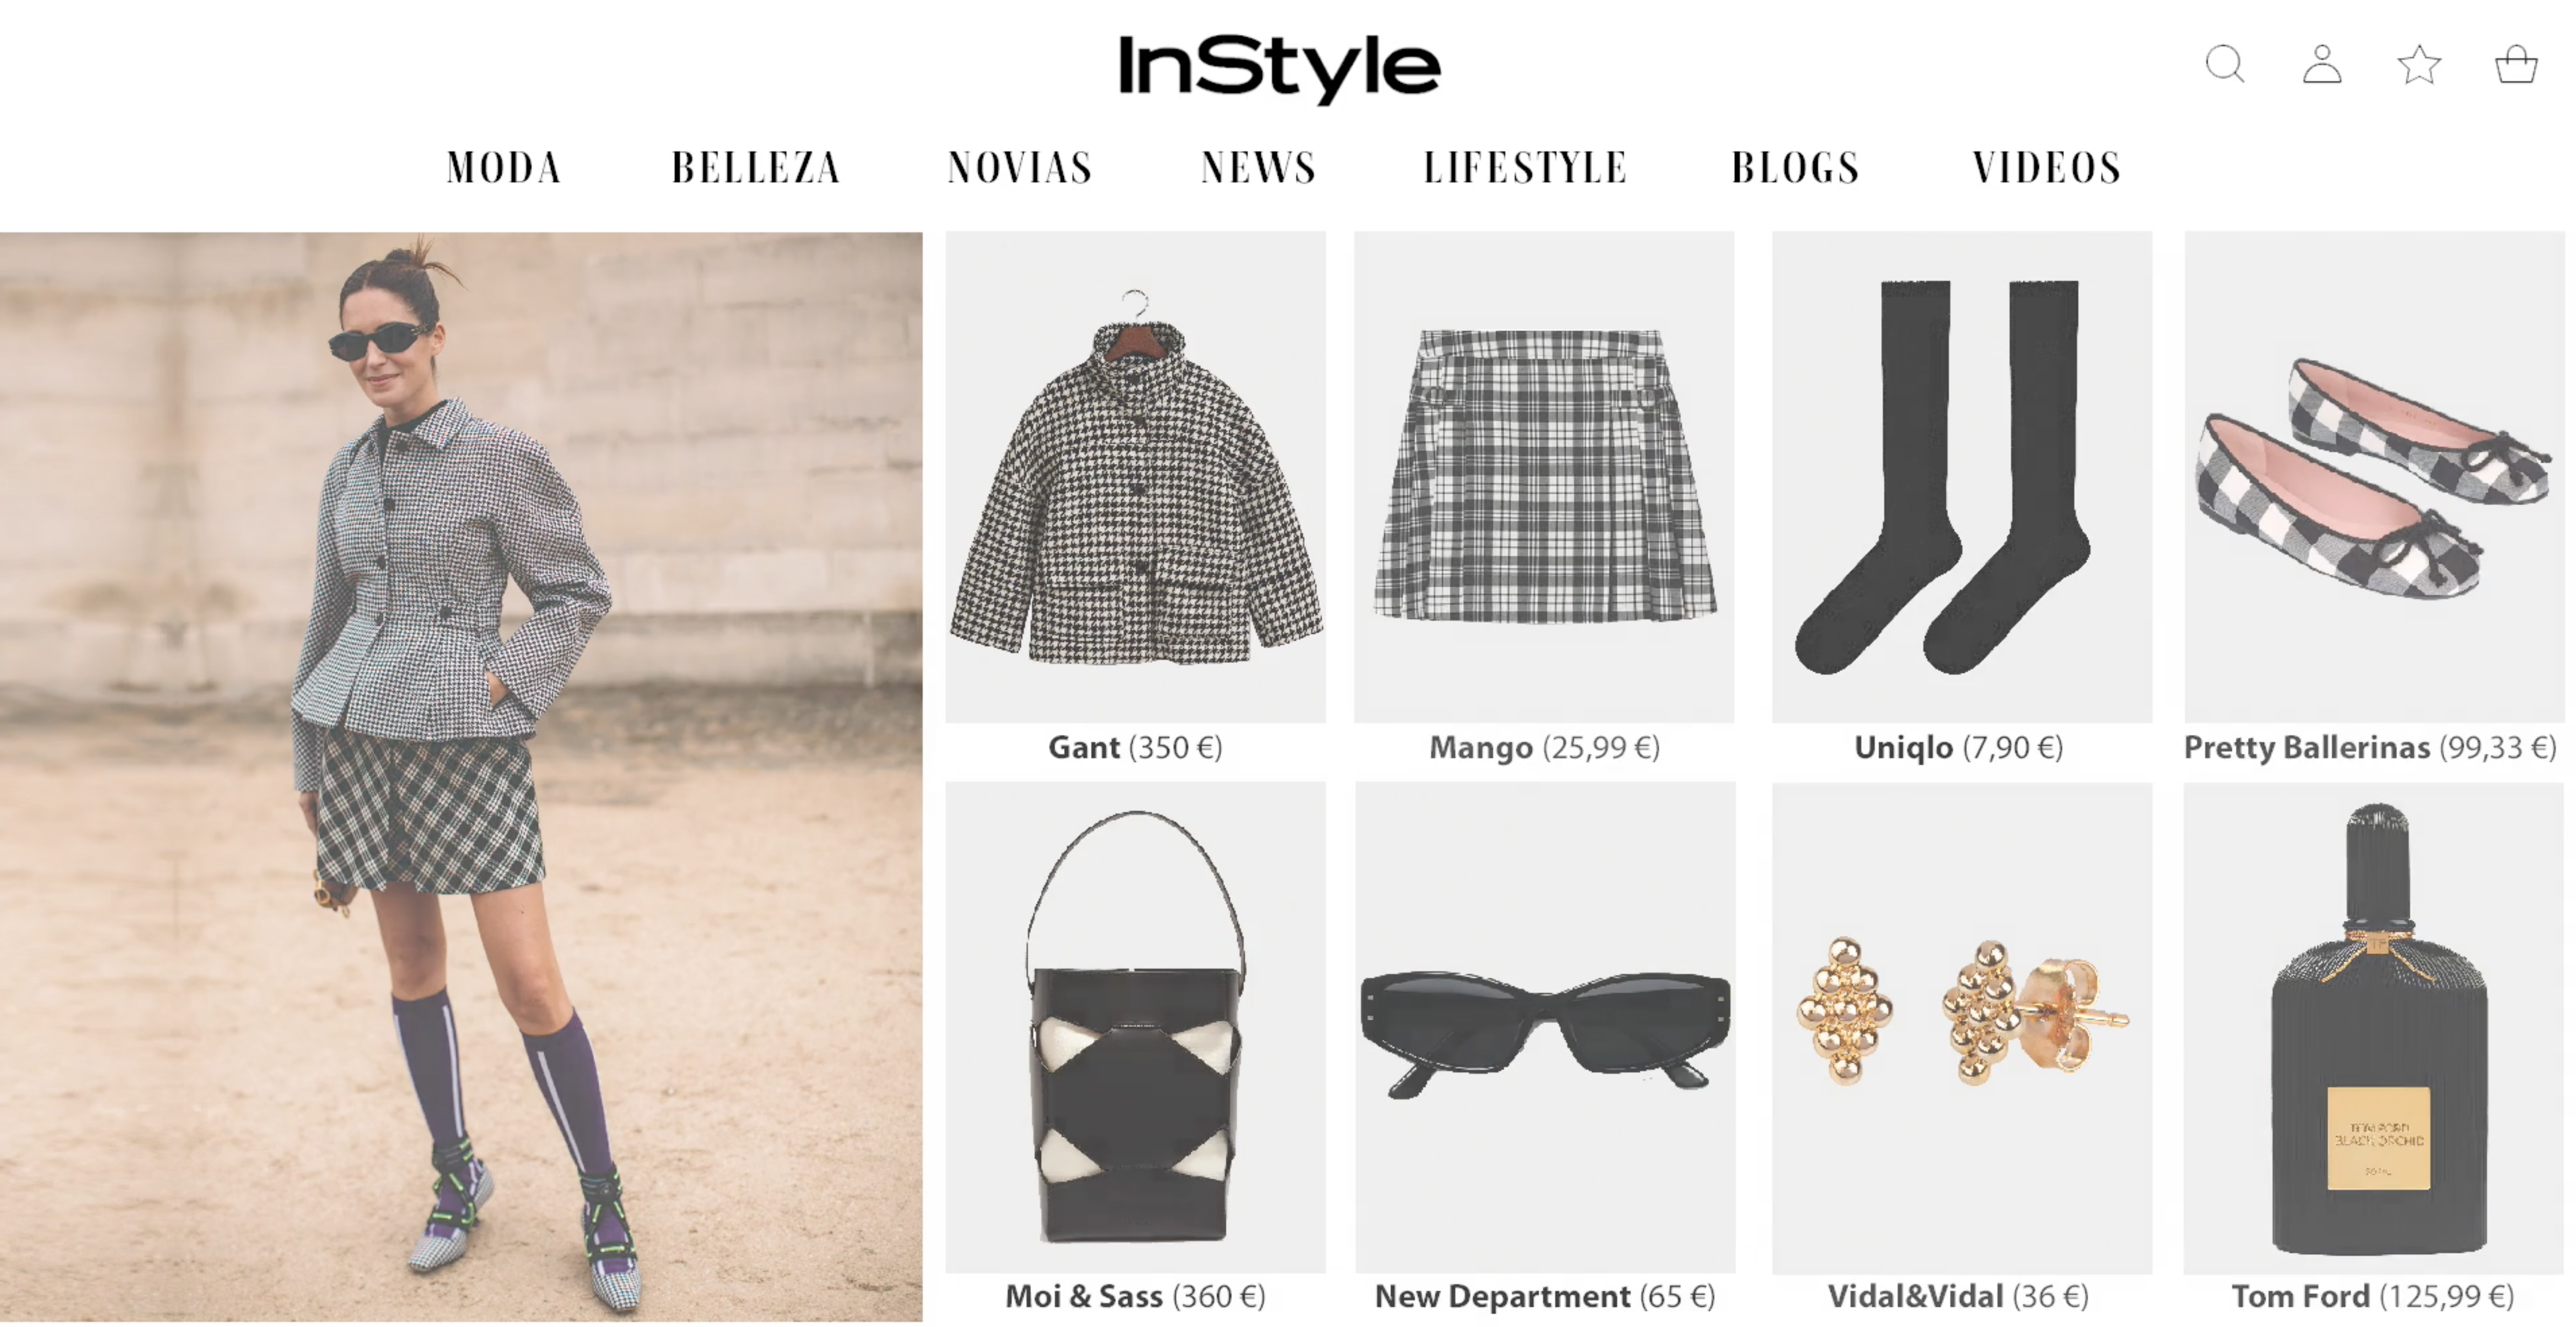
Task: Open the shopping basket icon
Action: (2516, 65)
